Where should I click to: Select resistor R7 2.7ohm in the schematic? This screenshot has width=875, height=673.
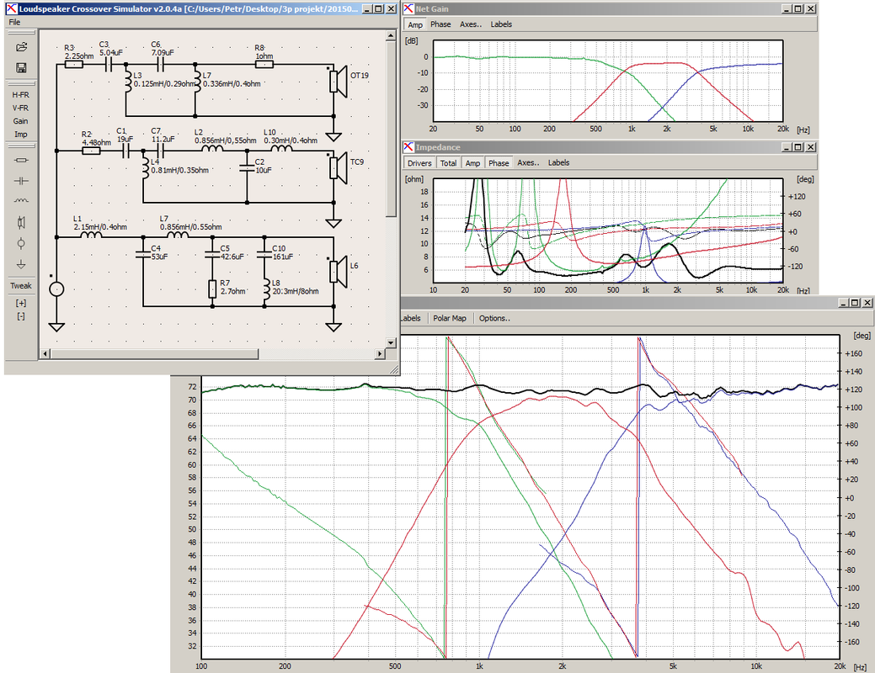[x=212, y=289]
